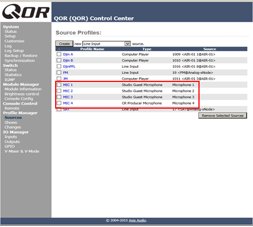
Task: Open the Log page
Action: click(x=8, y=46)
